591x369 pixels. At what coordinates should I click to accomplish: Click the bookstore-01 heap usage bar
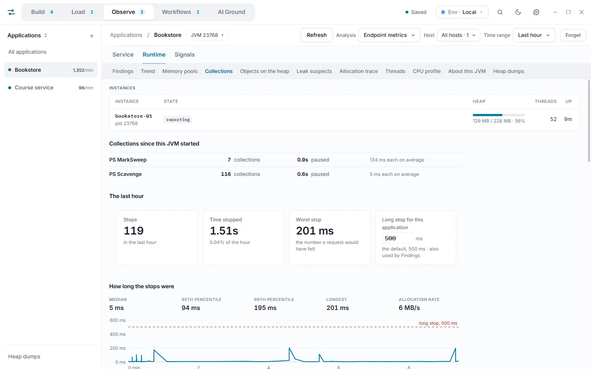coord(499,115)
